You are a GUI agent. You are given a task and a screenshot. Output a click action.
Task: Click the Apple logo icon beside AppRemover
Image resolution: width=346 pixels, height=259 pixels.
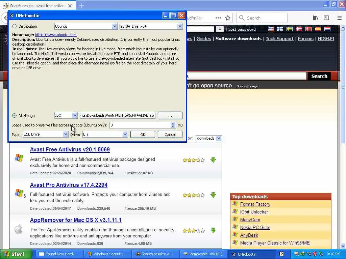point(19,229)
